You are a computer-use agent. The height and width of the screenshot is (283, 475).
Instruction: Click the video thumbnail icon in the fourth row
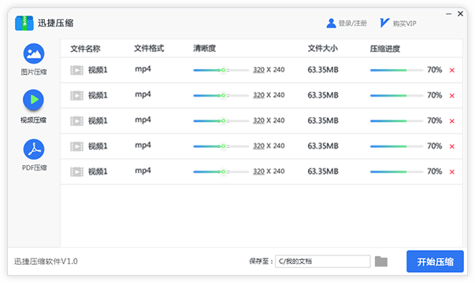pyautogui.click(x=76, y=146)
